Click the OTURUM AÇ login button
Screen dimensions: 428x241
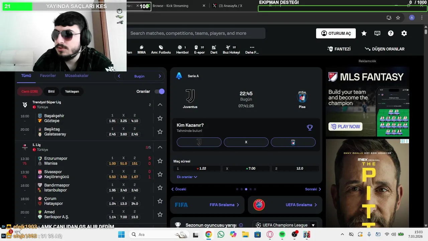pyautogui.click(x=336, y=33)
